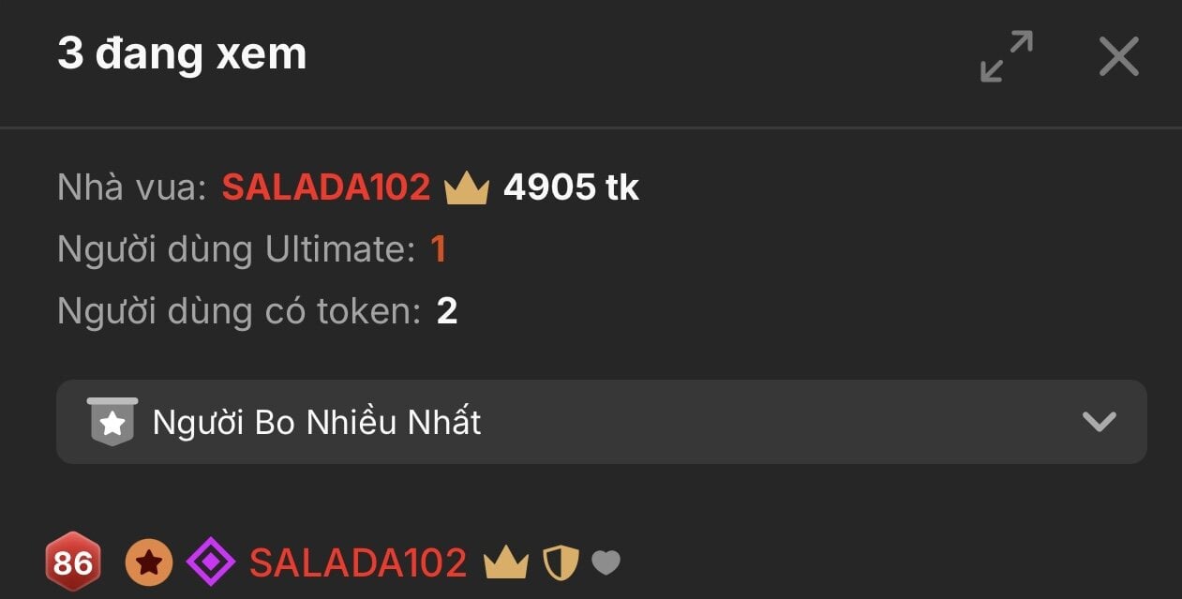This screenshot has width=1182, height=599.
Task: Click the star badge icon in the dropdown
Action: coord(112,422)
